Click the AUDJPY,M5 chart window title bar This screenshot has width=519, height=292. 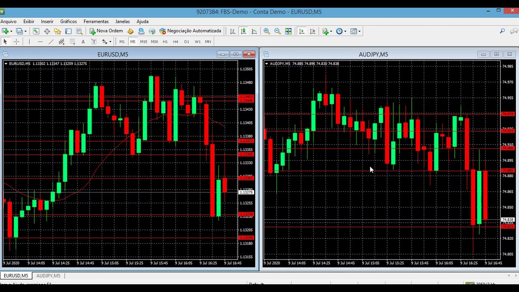[x=373, y=54]
